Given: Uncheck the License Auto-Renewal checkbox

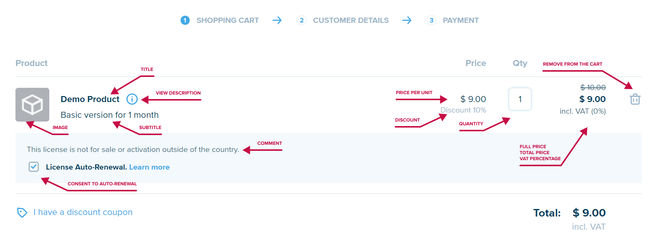Looking at the screenshot, I should click(34, 167).
